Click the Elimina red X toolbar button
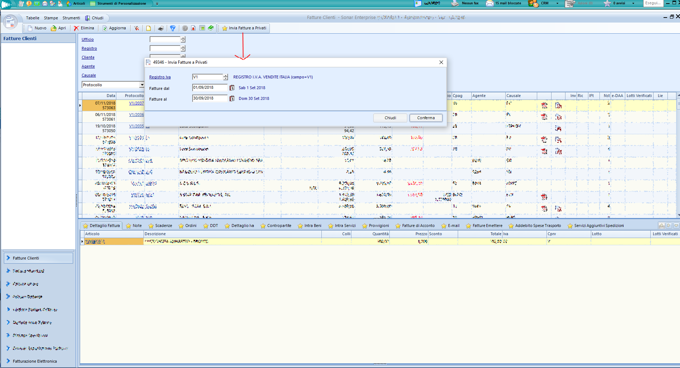This screenshot has height=368, width=680. coord(84,28)
